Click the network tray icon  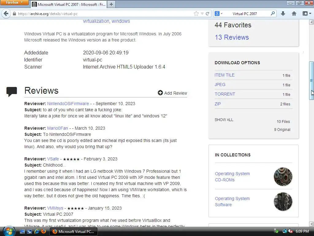[285, 231]
